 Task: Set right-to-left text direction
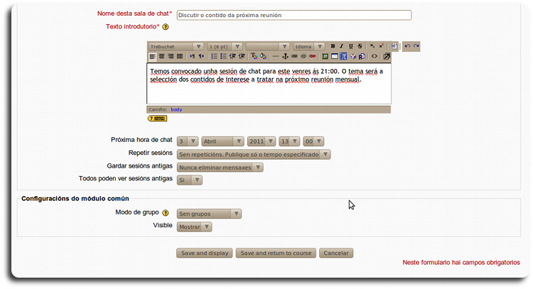201,56
